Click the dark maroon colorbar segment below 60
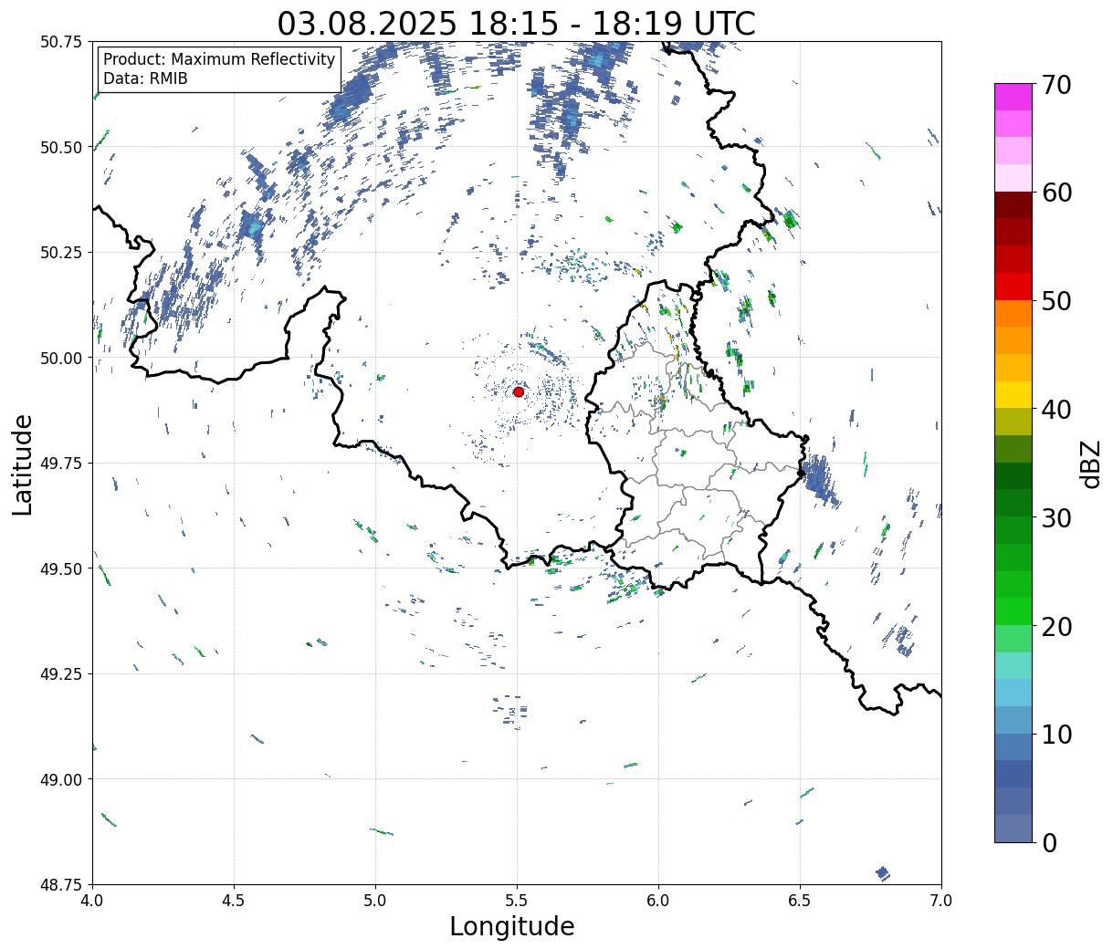 pyautogui.click(x=1013, y=205)
